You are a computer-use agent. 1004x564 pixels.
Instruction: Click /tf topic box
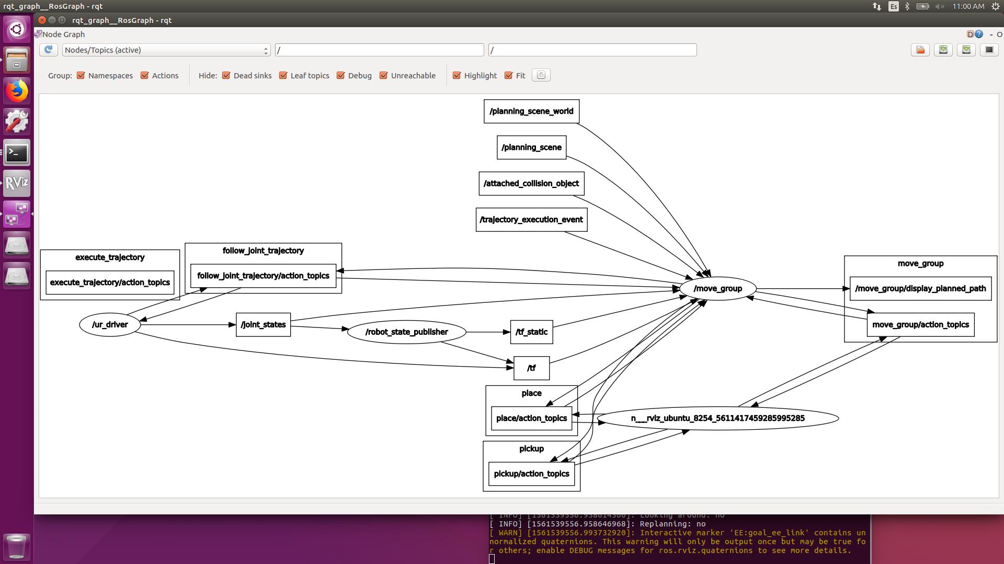click(x=531, y=368)
